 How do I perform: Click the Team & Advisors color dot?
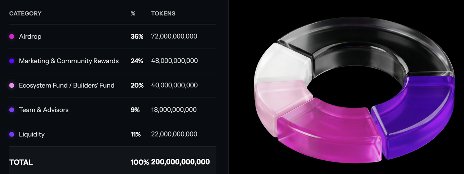point(12,110)
